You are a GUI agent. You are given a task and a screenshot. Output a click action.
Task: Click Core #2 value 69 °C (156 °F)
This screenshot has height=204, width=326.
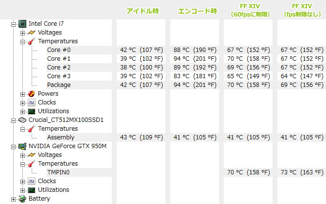[x=249, y=68]
